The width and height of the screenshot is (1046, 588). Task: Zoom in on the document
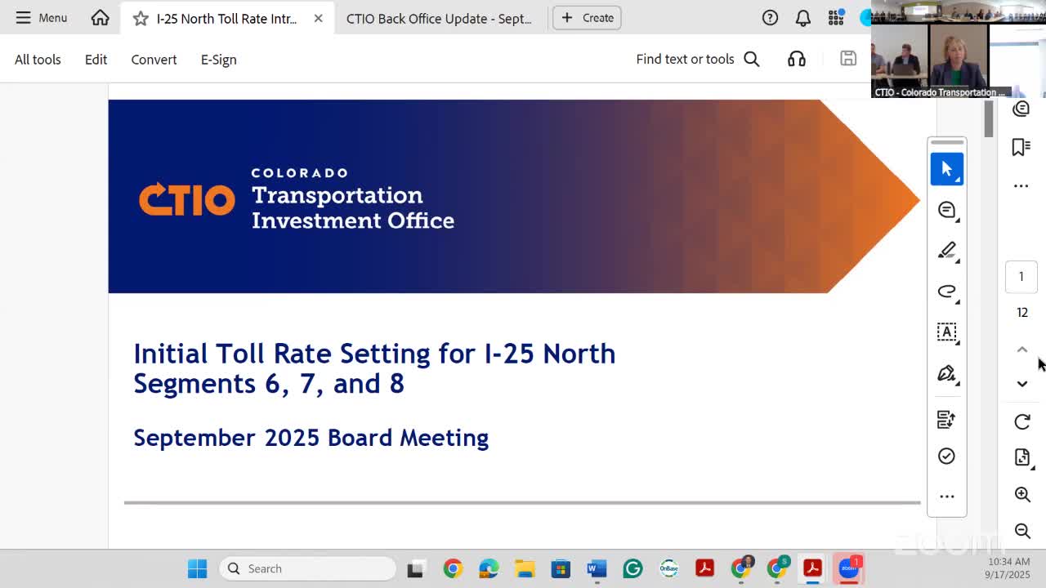tap(1022, 494)
